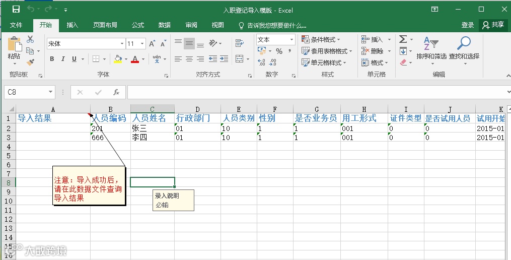Viewport: 511px width, 260px height.
Task: Click the Undo arrow icon
Action: point(31,9)
